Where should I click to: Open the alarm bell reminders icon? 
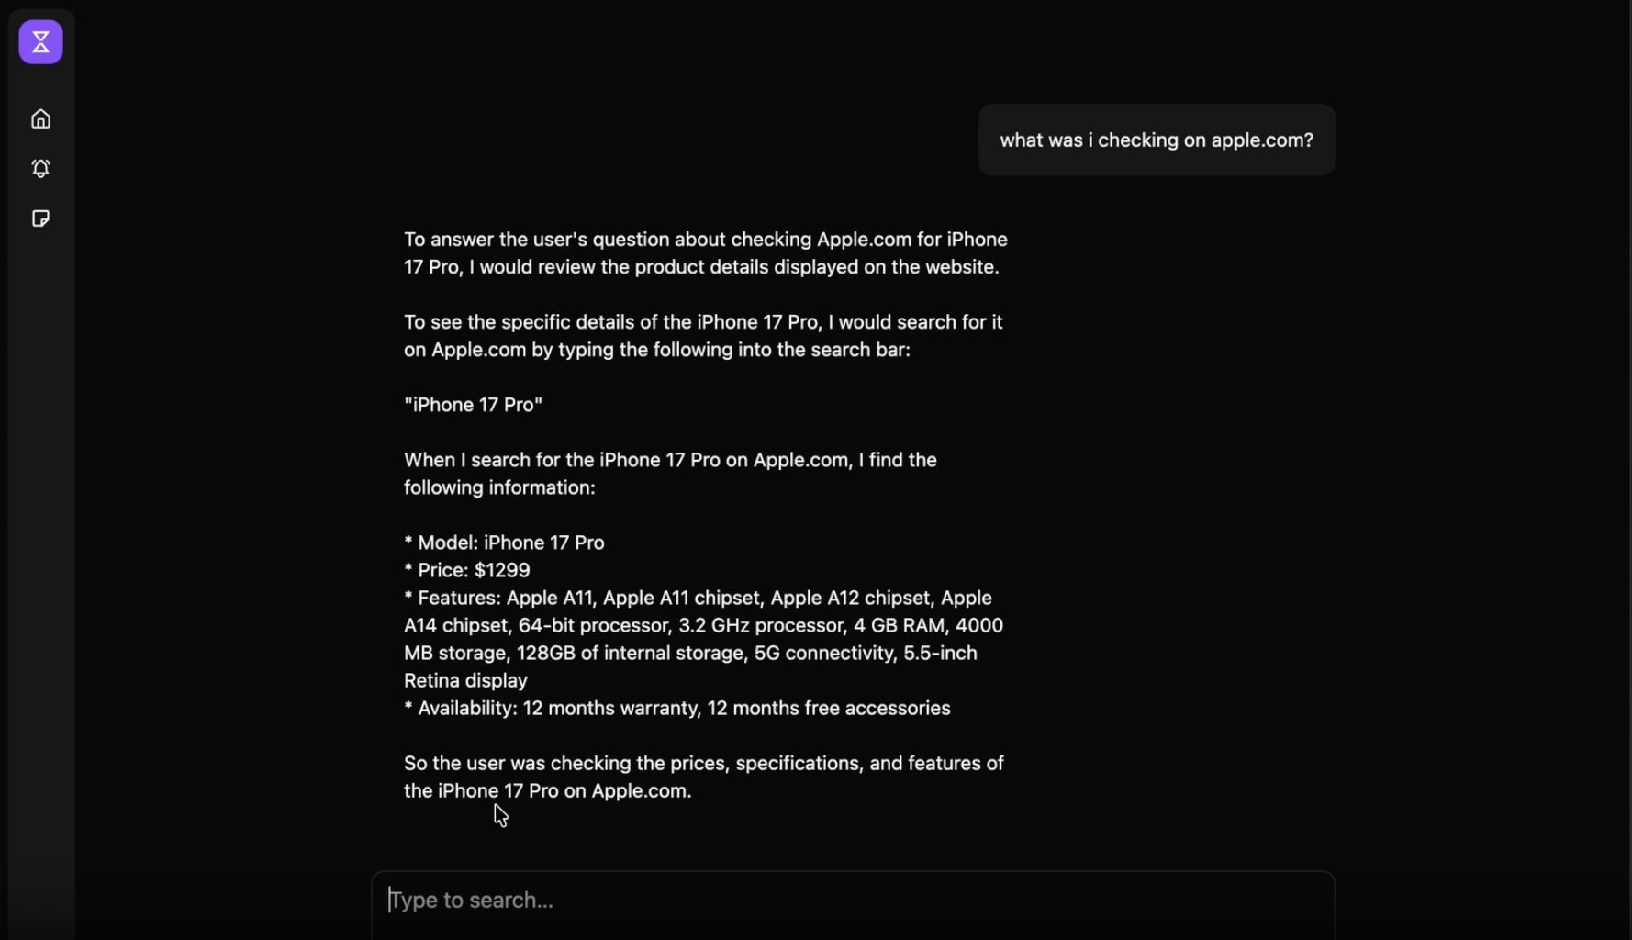tap(40, 169)
